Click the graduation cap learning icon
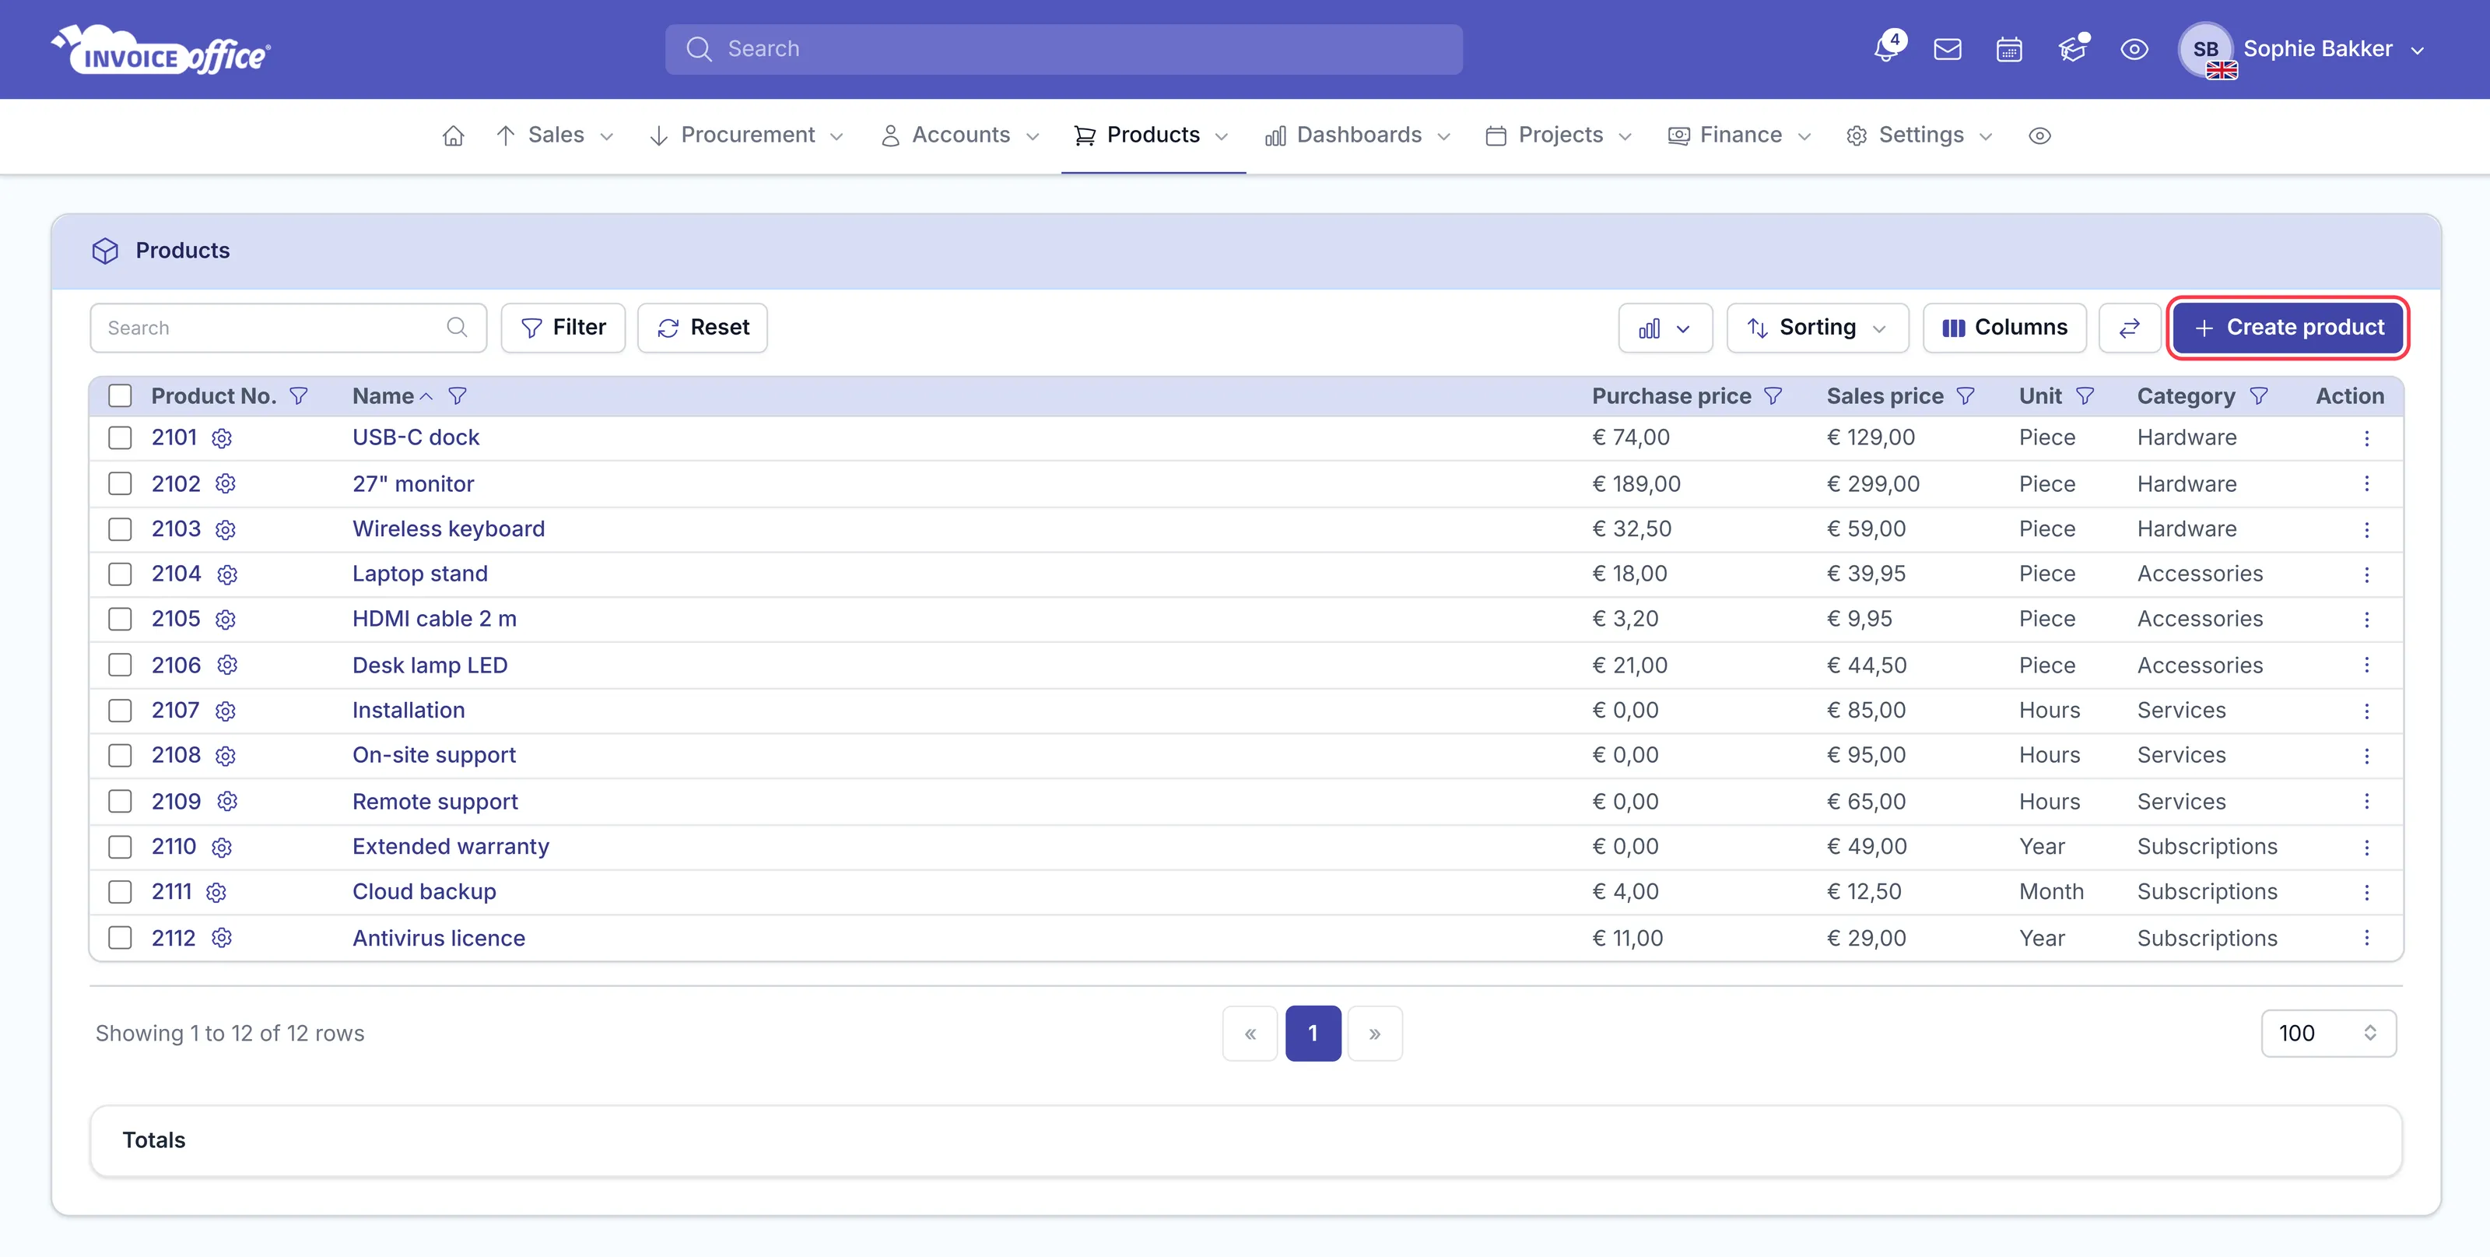Viewport: 2490px width, 1257px height. click(x=2072, y=49)
